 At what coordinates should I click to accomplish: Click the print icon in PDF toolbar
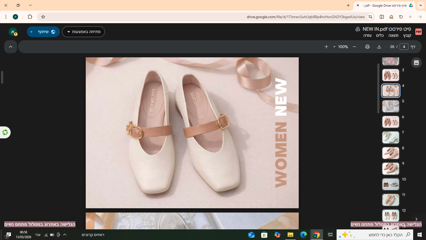point(367,47)
